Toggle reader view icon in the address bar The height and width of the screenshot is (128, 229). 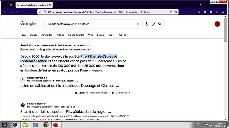(171, 12)
